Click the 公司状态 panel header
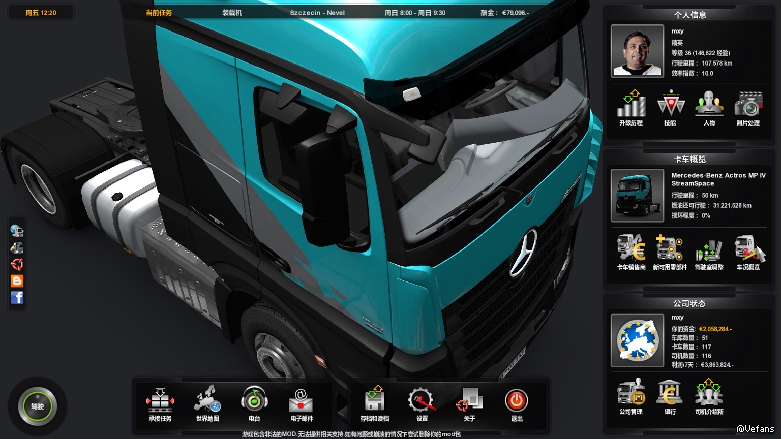The width and height of the screenshot is (781, 439). pyautogui.click(x=690, y=303)
